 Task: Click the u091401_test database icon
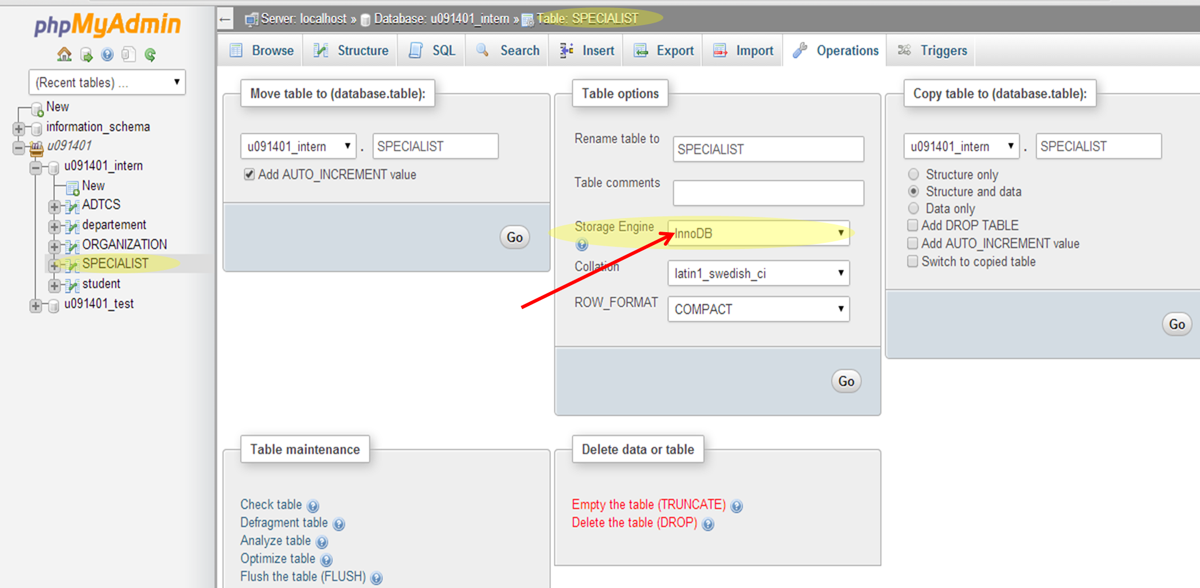point(54,306)
